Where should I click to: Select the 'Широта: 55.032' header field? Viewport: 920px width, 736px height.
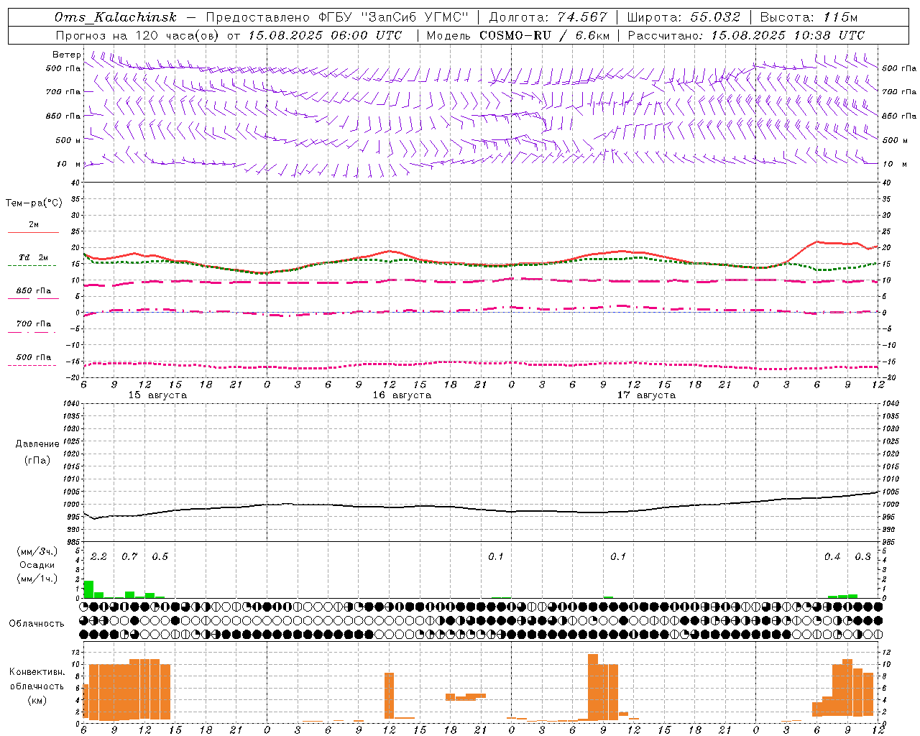tap(684, 17)
